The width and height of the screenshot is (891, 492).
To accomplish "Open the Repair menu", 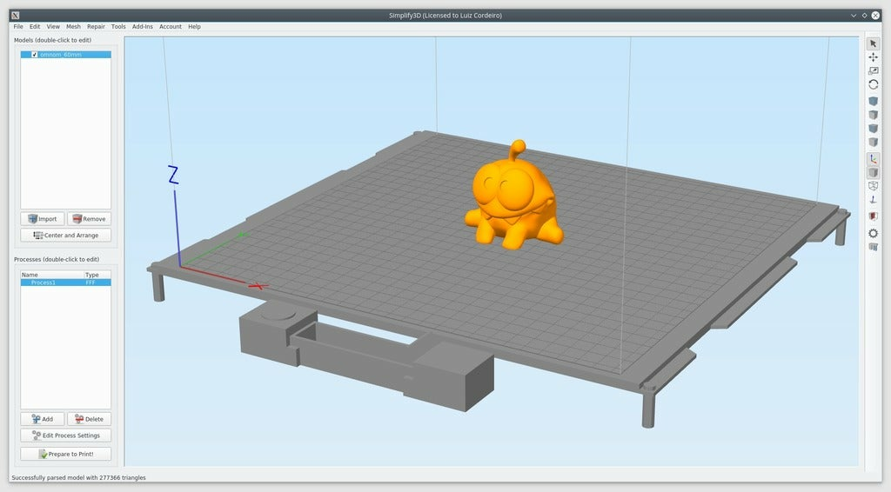I will (96, 27).
